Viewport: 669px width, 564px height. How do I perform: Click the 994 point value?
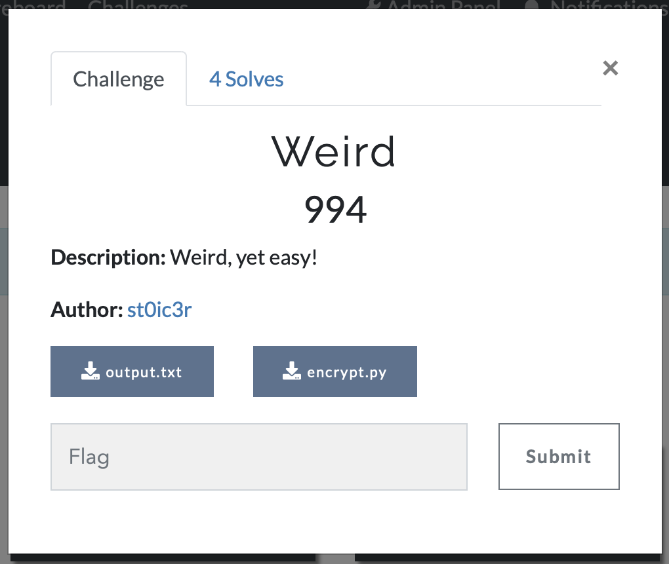335,209
